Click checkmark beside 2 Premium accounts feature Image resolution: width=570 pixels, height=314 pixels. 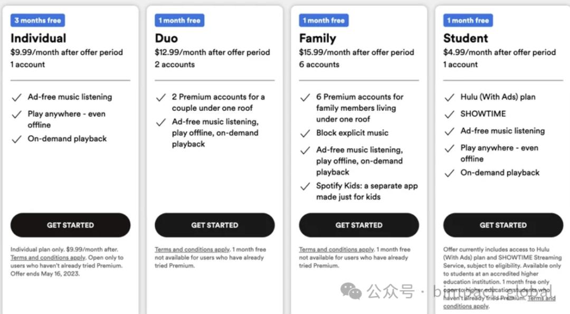pos(160,98)
